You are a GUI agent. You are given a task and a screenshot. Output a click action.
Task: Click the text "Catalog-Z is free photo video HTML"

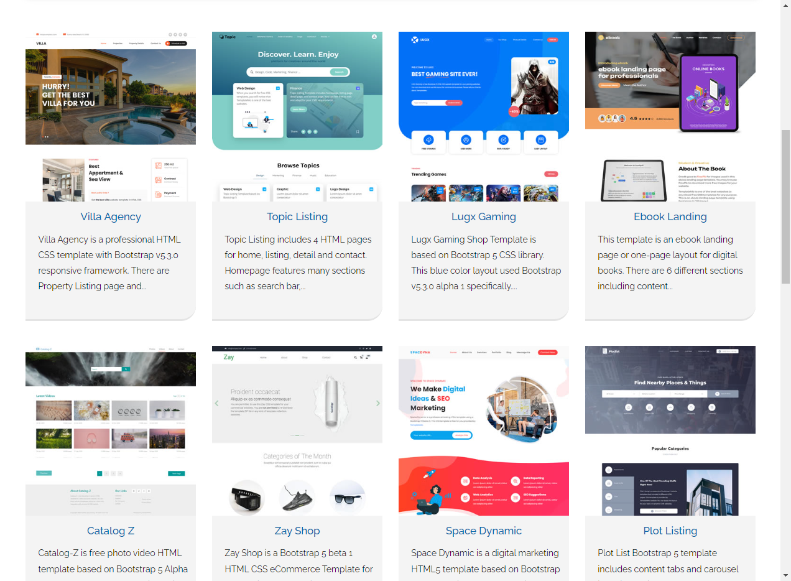click(x=110, y=553)
